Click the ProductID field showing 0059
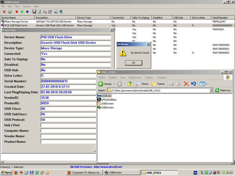Image resolution: width=235 pixels, height=176 pixels. [x=68, y=103]
